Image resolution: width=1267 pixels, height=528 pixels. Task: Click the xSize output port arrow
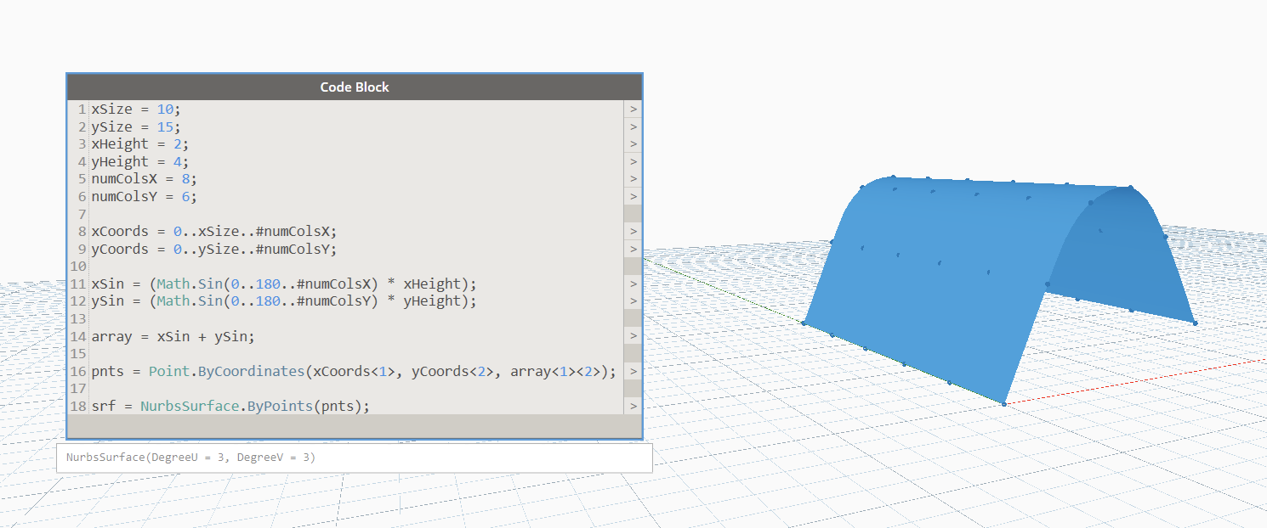(633, 110)
